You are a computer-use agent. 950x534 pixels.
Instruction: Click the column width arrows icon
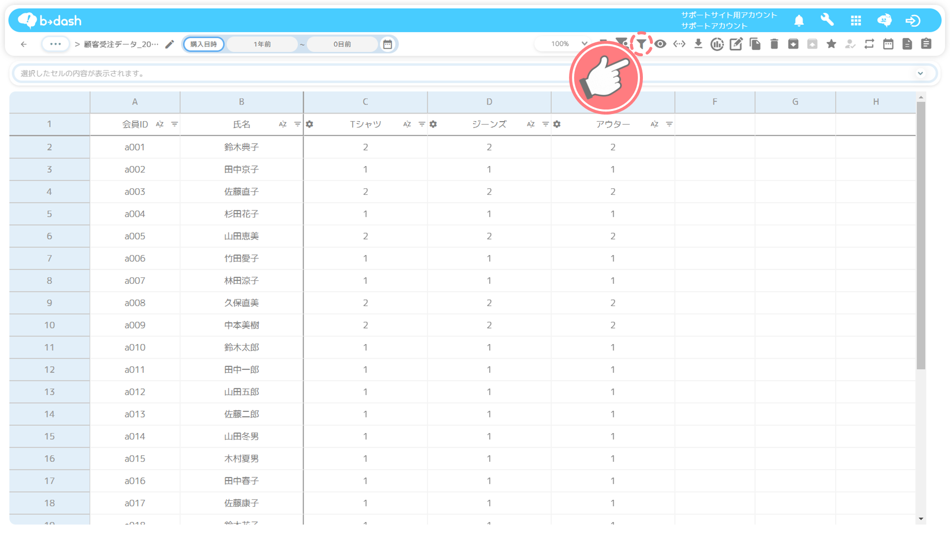tap(680, 44)
